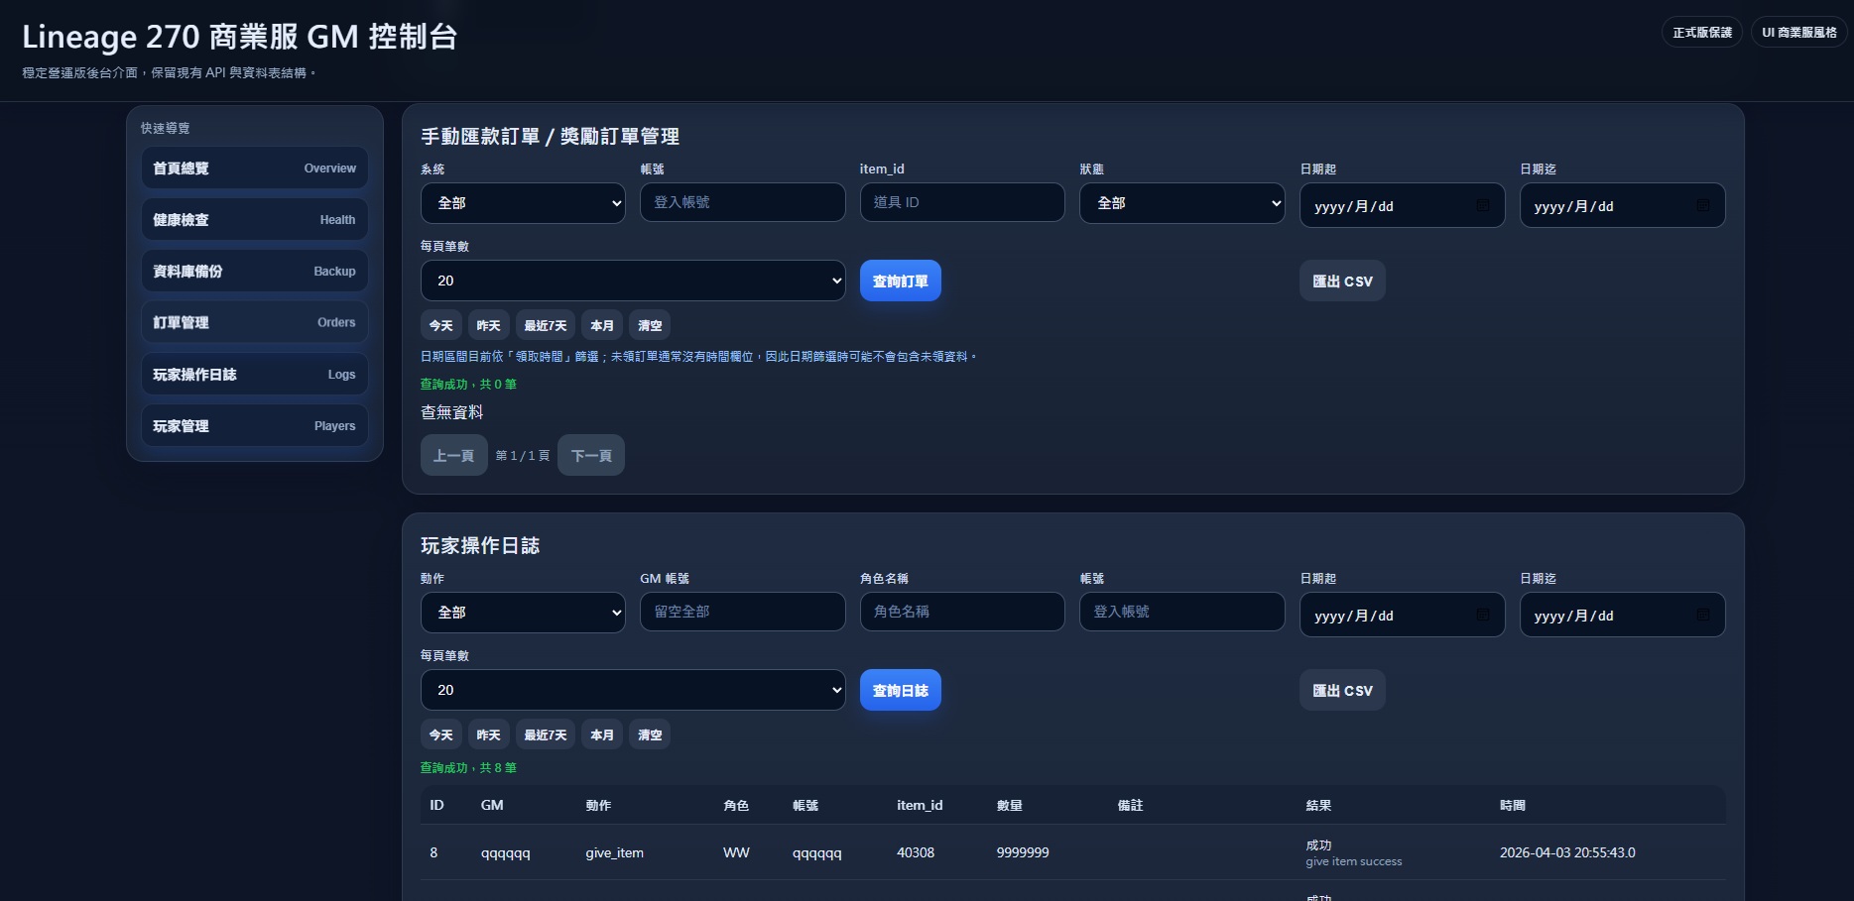Click the 結果 column header
Viewport: 1854px width, 901px height.
pos(1318,806)
